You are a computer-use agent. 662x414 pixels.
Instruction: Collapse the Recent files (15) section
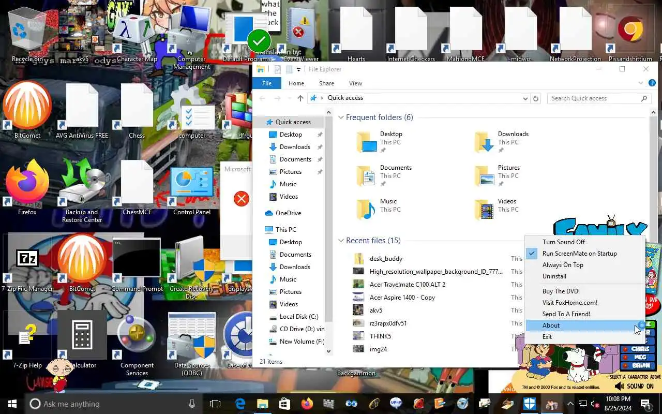(x=341, y=241)
